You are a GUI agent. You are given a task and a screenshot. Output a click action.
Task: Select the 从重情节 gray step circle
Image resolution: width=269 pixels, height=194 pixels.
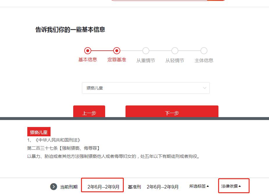pos(146,51)
